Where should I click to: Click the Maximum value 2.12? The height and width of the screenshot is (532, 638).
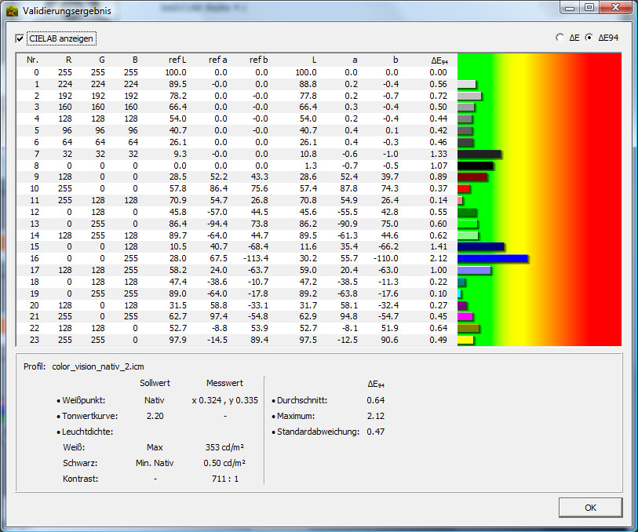click(375, 416)
